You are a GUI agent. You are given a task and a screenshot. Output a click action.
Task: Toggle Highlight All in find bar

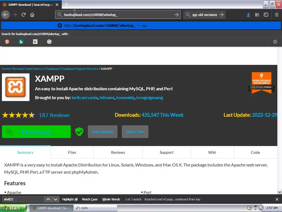tap(70, 199)
